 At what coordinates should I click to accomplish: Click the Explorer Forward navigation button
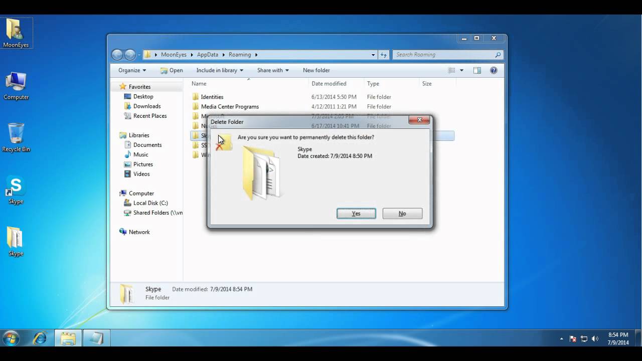(130, 55)
